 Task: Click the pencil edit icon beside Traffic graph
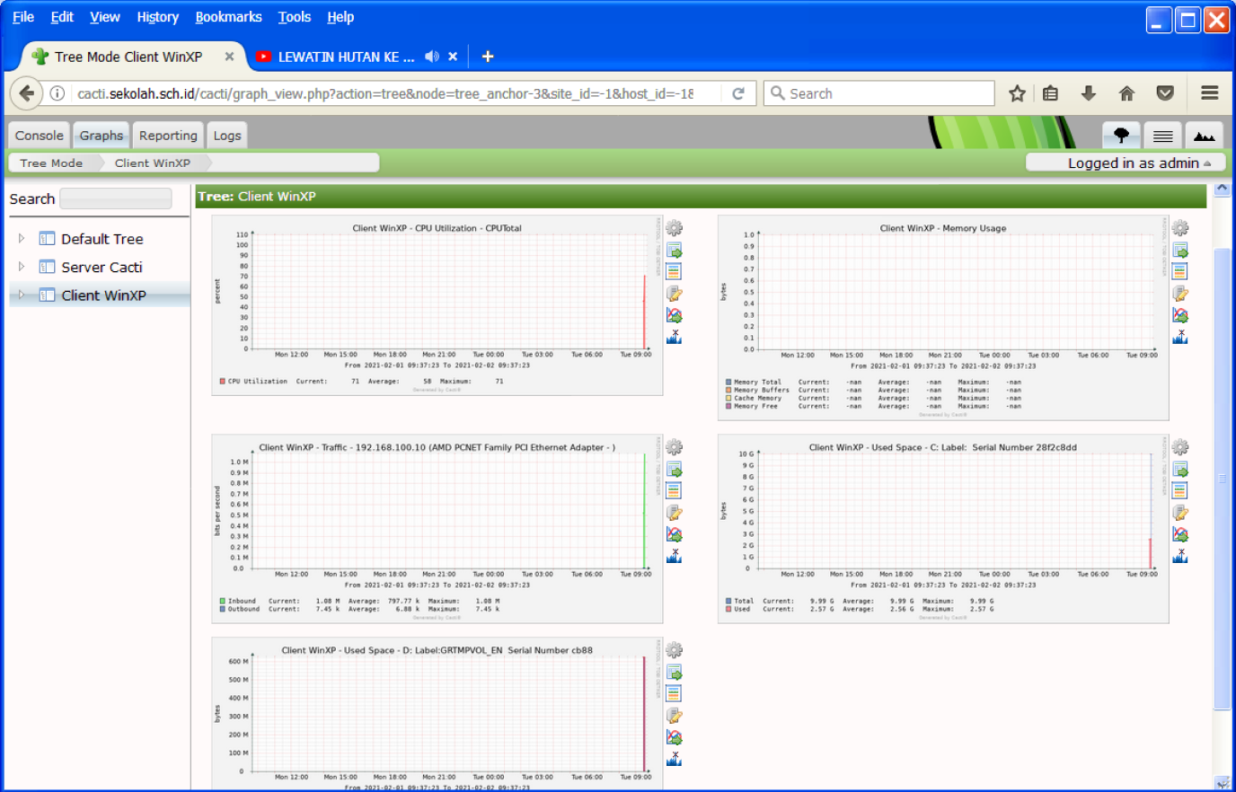coord(674,513)
